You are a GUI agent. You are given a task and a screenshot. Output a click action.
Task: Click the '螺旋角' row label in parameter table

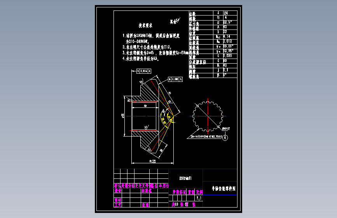coord(194,76)
